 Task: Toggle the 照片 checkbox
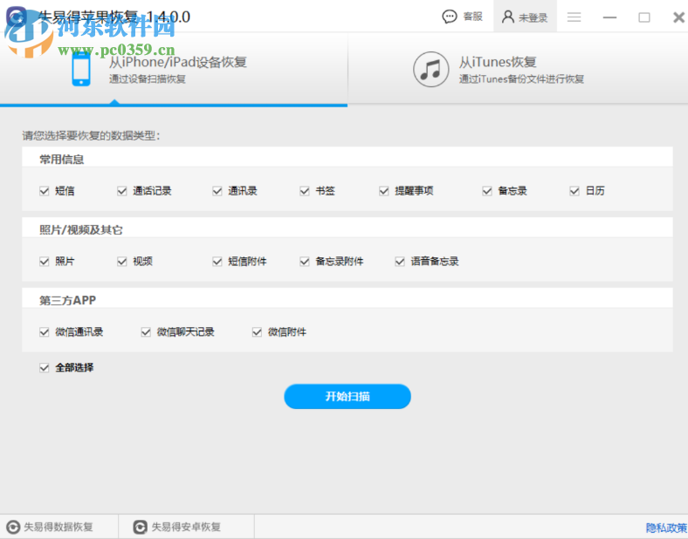(45, 262)
